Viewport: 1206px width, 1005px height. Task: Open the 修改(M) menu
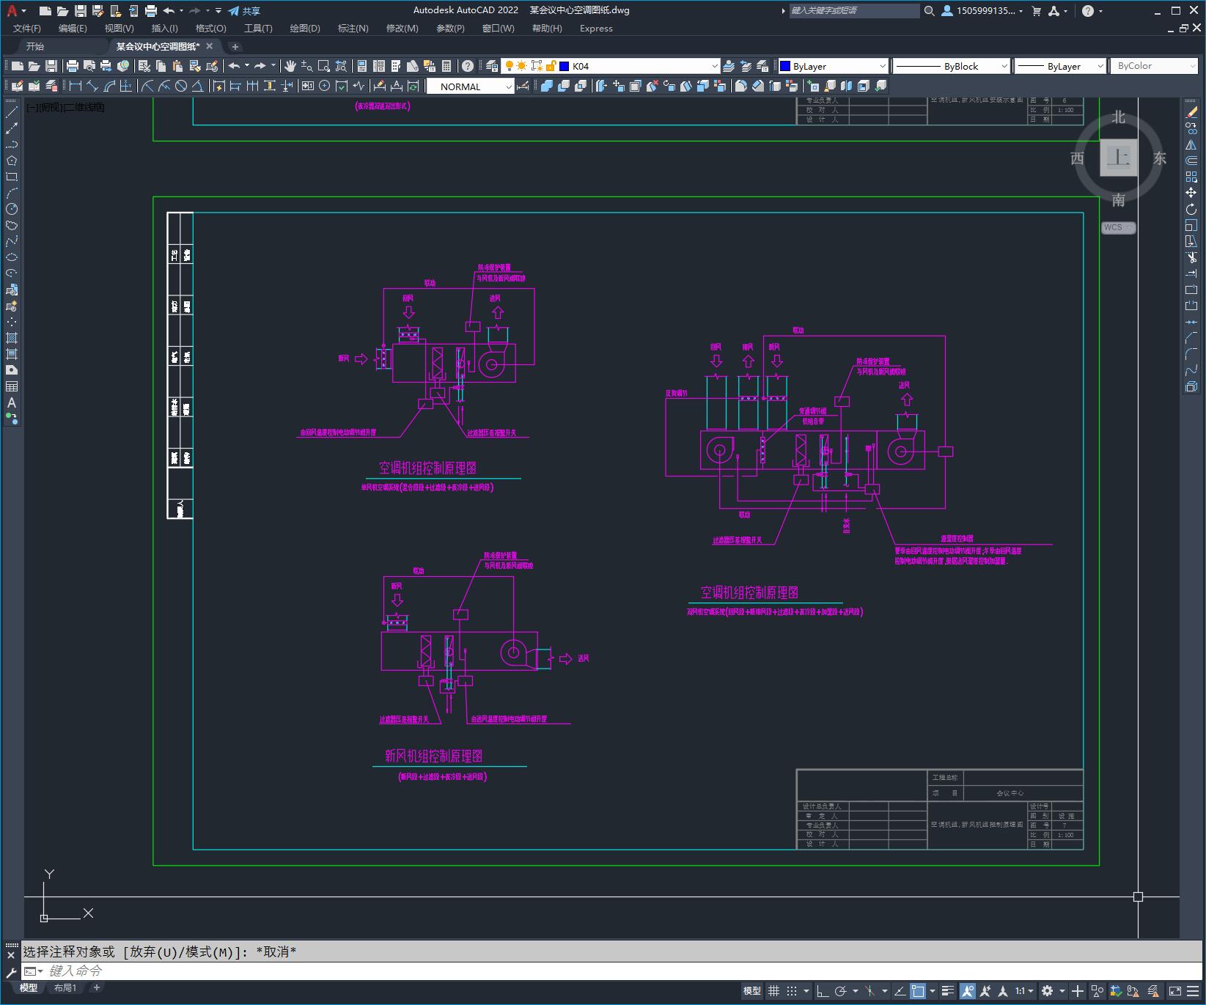click(402, 29)
